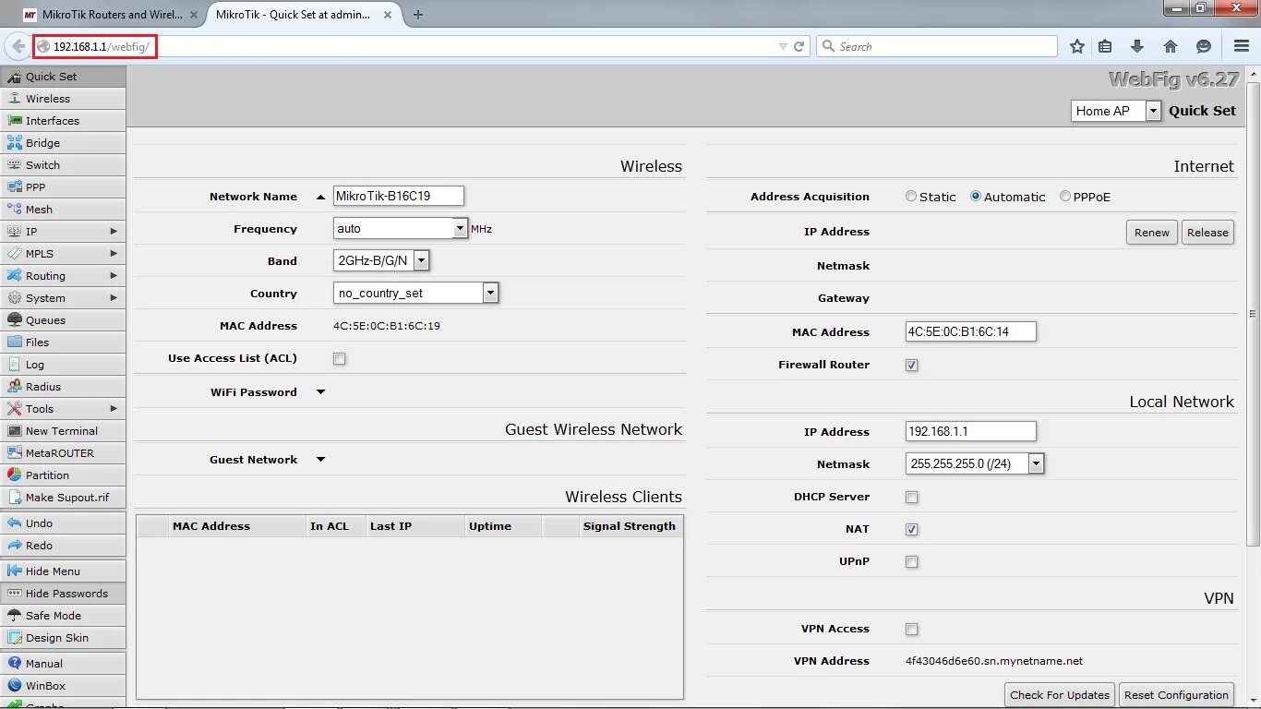Click the Radius users icon
Viewport: 1261px width, 709px height.
click(14, 387)
